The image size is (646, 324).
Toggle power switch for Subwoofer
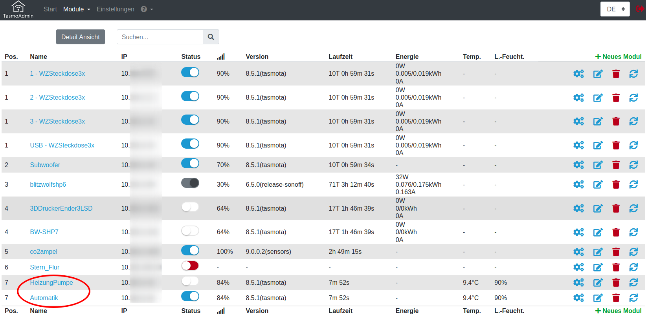190,163
